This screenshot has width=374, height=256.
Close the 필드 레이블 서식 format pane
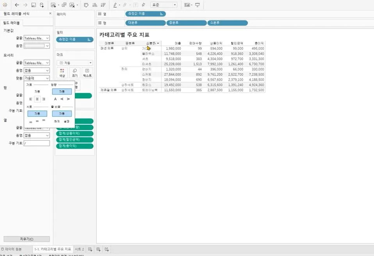tap(50, 14)
